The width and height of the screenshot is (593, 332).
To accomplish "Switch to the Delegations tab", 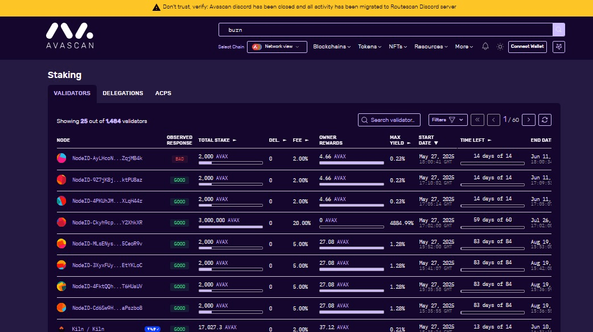I will (x=123, y=93).
